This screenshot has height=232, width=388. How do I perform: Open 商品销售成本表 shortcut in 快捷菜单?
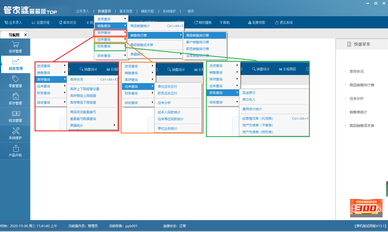tap(362, 126)
